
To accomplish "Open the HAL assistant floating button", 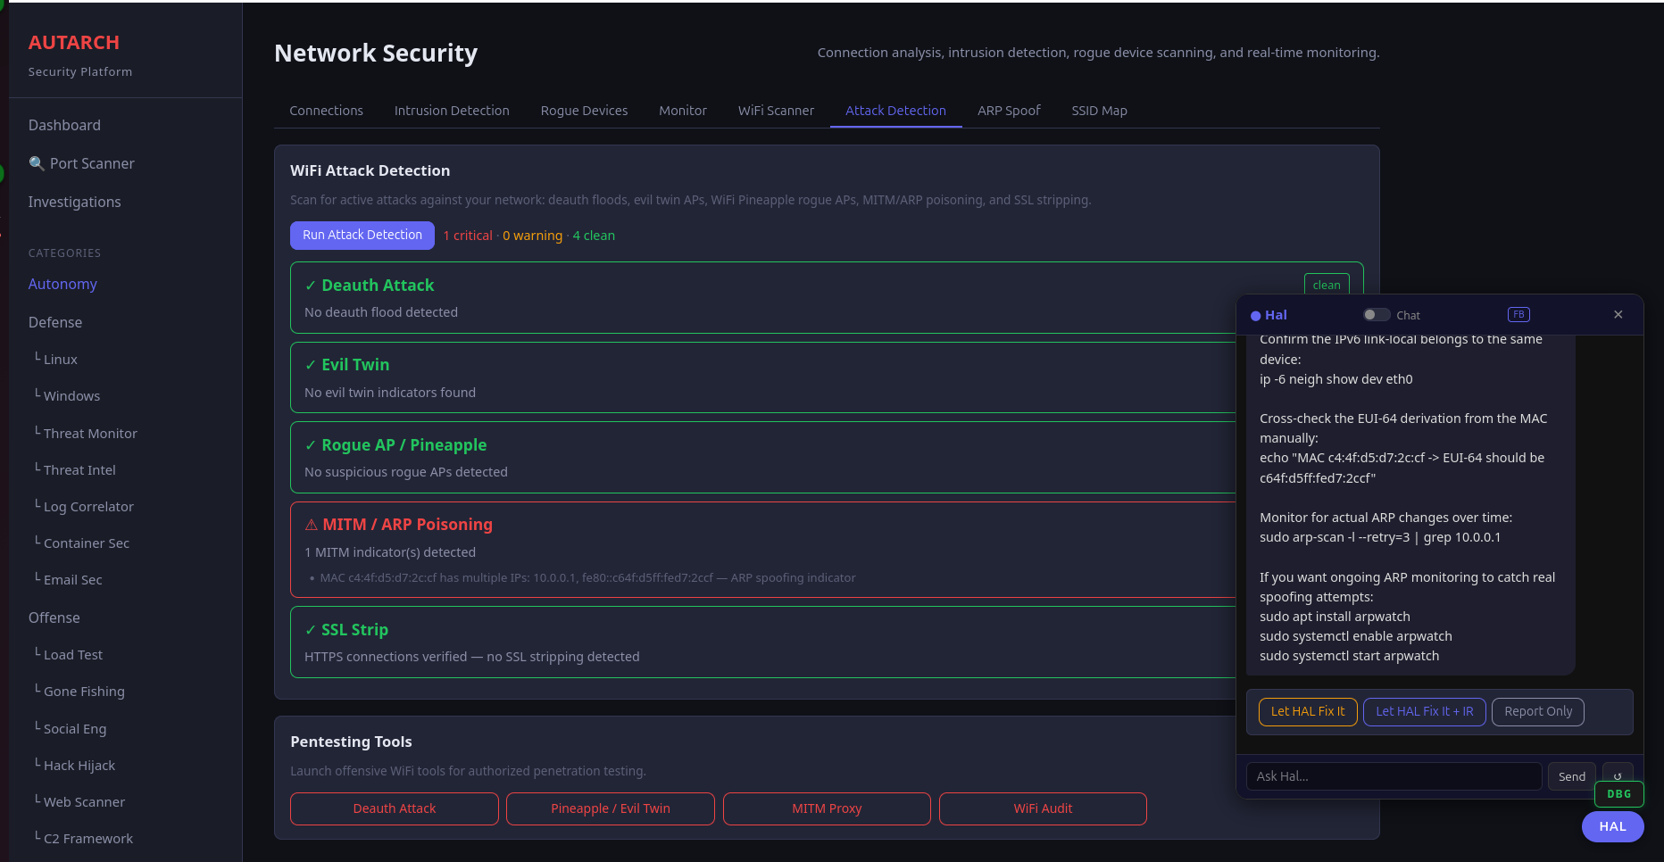I will (1612, 826).
